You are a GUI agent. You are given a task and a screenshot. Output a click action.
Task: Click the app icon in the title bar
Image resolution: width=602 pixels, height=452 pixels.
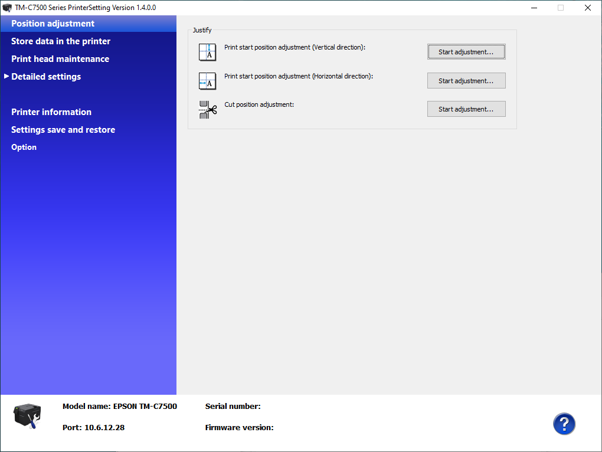pyautogui.click(x=7, y=8)
